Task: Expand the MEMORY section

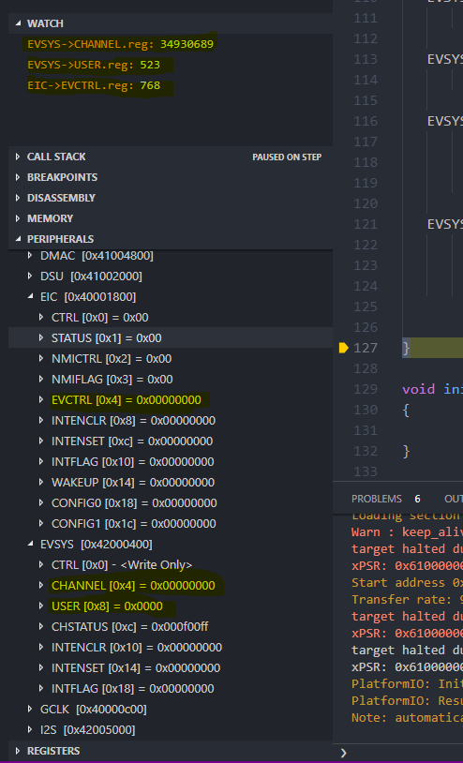Action: tap(19, 218)
